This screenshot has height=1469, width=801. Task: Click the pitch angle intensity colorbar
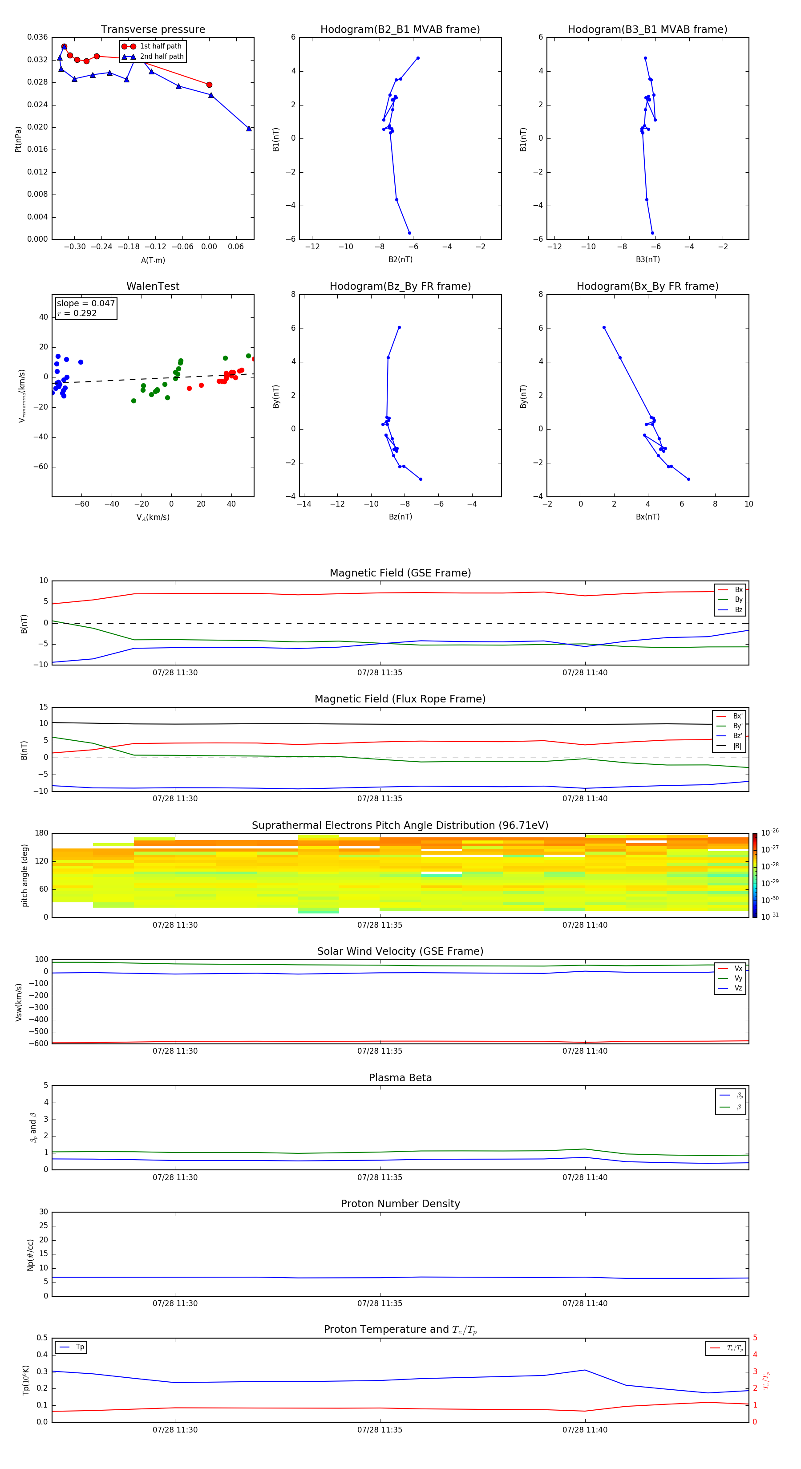tap(755, 875)
